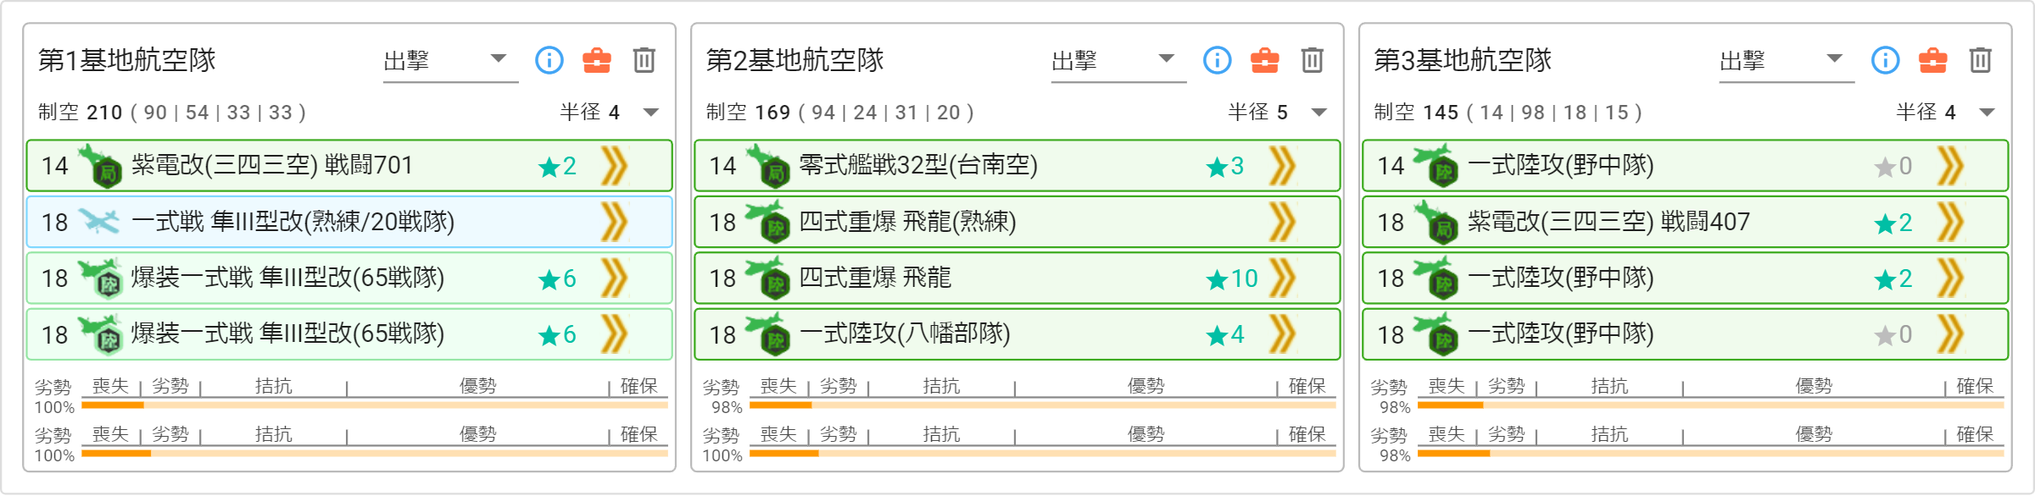This screenshot has height=496, width=2035.
Task: Click the aircraft type icon of 零式艦戦32型(台南空)
Action: tap(767, 165)
